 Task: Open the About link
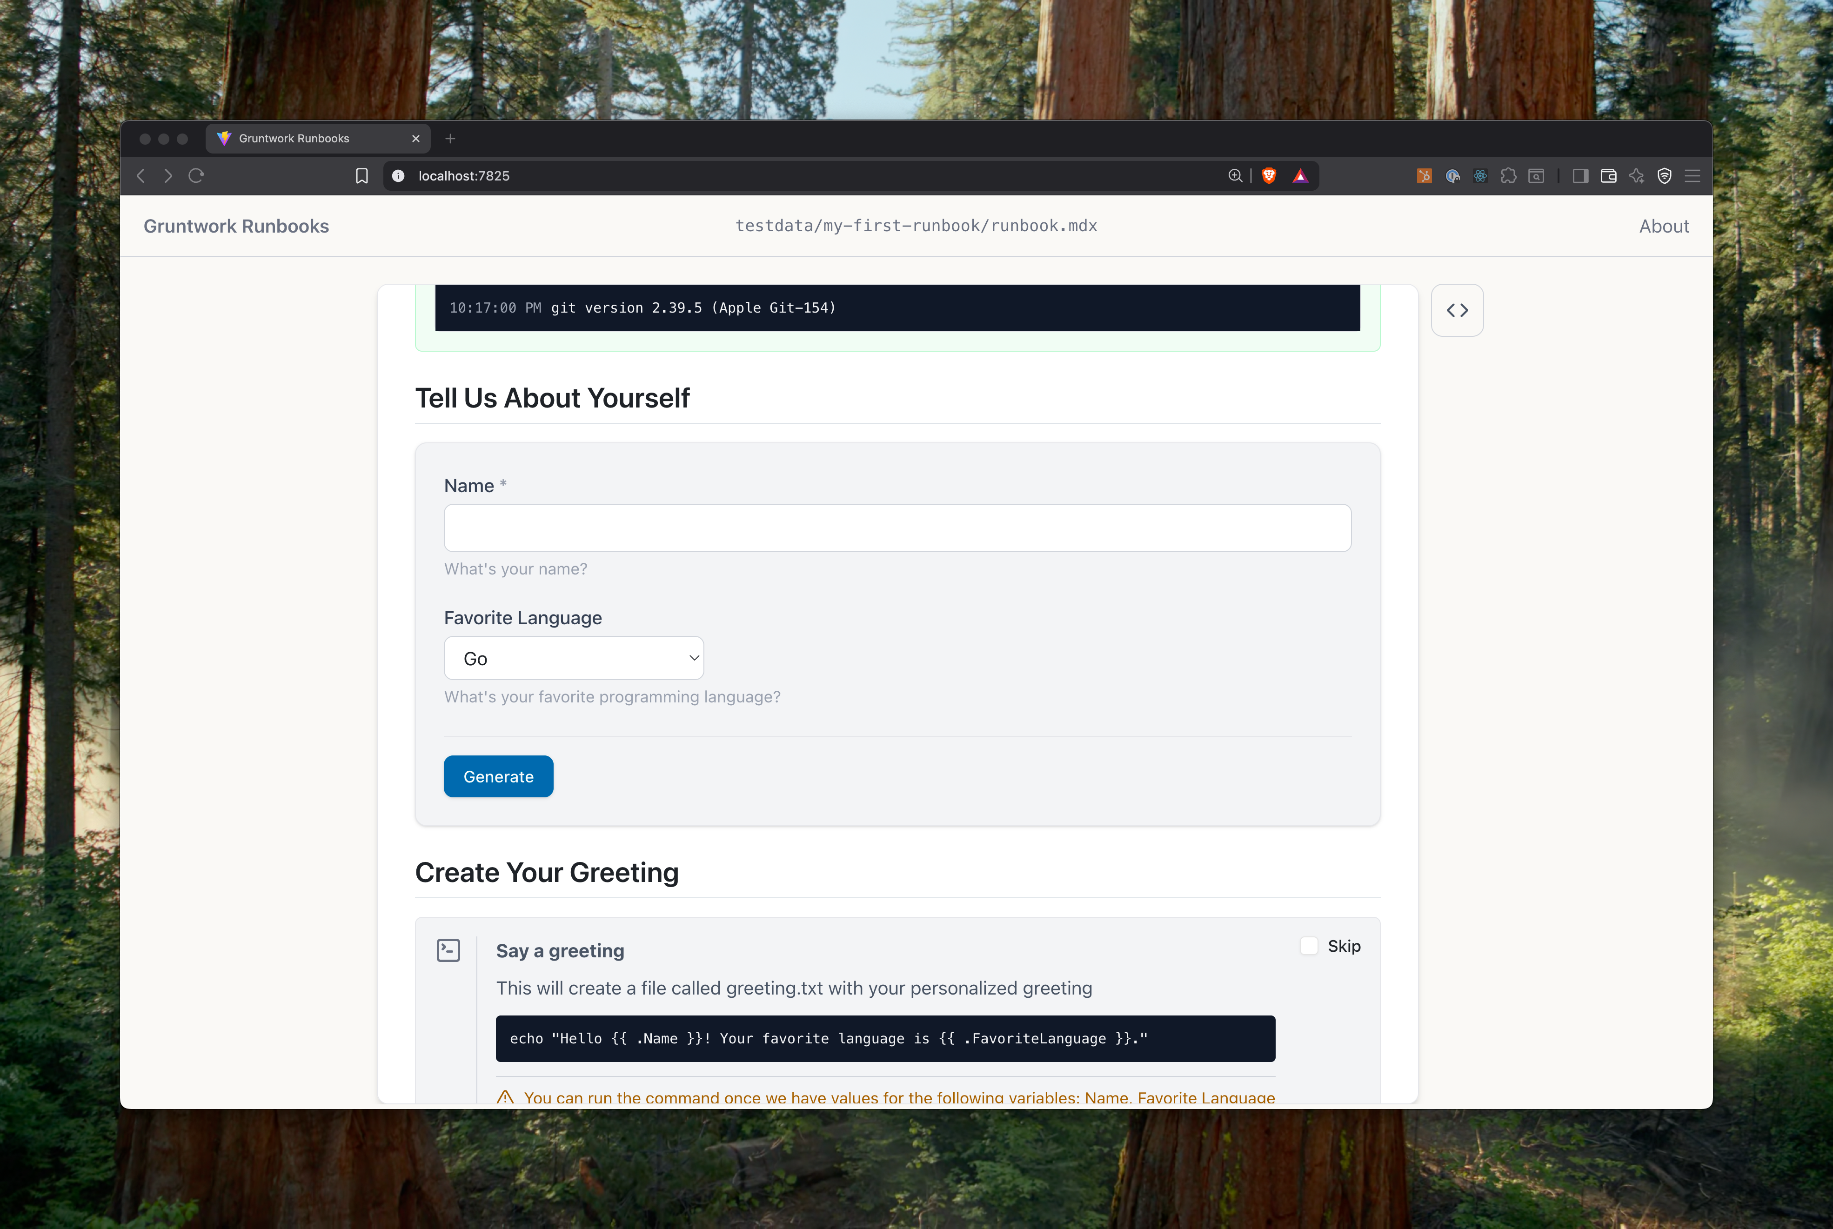tap(1663, 226)
